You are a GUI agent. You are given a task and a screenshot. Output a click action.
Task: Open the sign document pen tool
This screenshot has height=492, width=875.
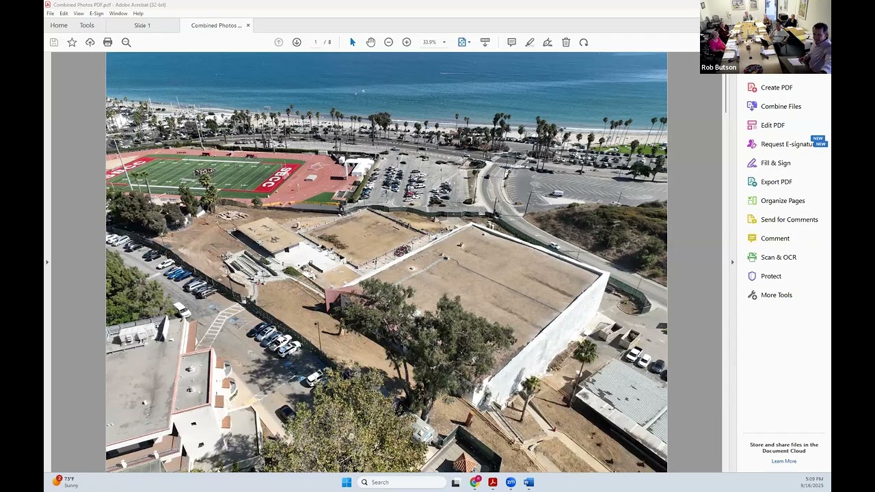548,42
